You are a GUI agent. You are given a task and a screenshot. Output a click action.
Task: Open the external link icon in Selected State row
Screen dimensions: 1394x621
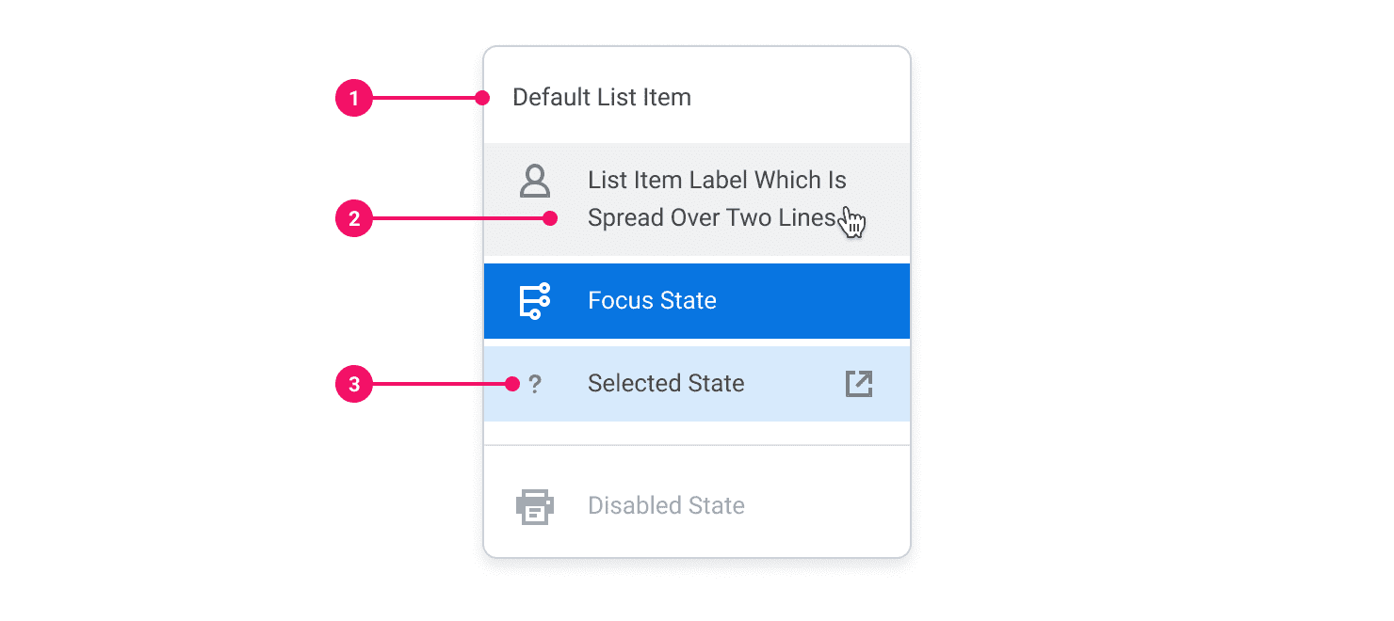(x=859, y=384)
